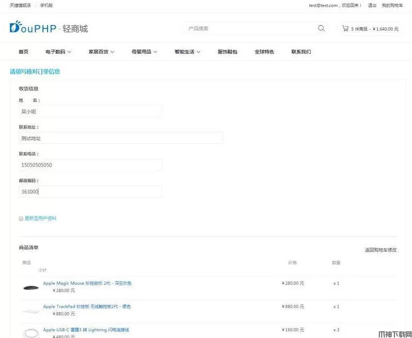Expand the 家居百货 dropdown menu
Image resolution: width=412 pixels, height=338 pixels.
(x=101, y=52)
